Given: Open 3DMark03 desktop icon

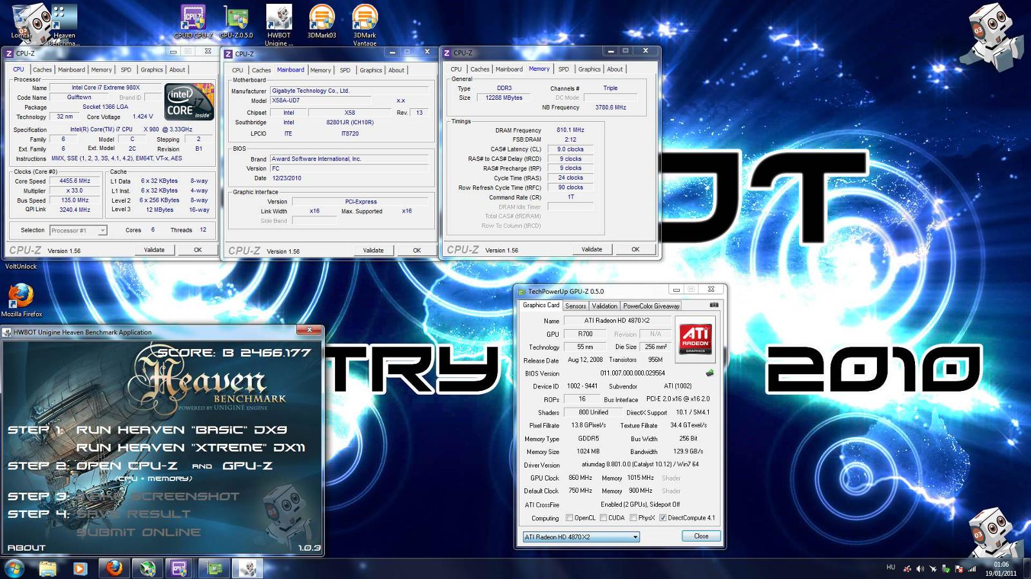Looking at the screenshot, I should pyautogui.click(x=322, y=22).
